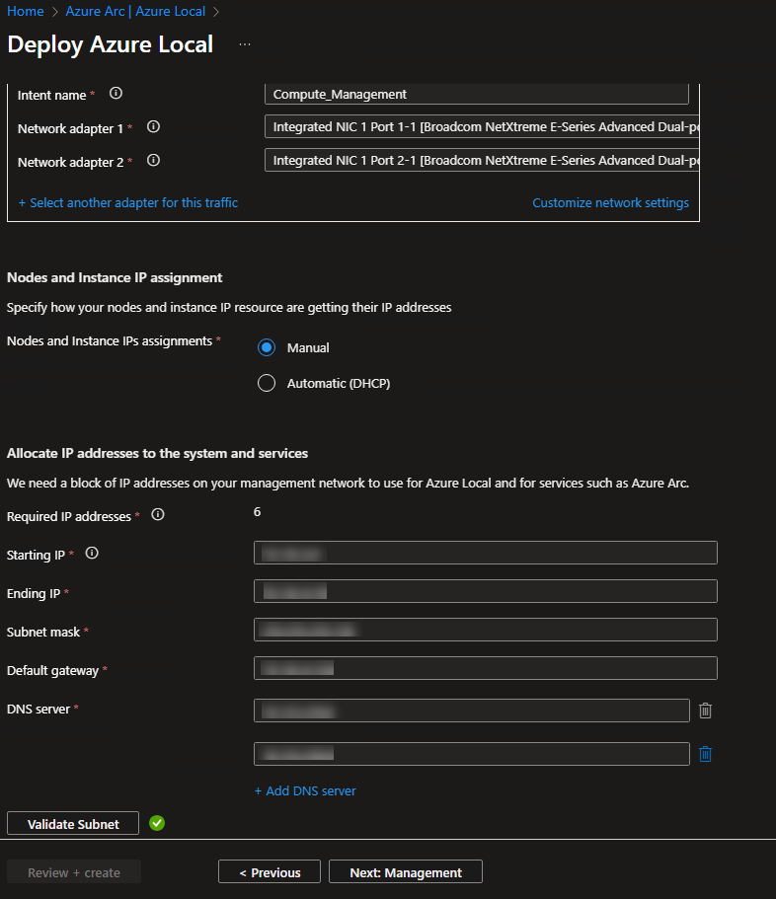
Task: Open the Network adapter 2 dropdown
Action: pos(482,160)
